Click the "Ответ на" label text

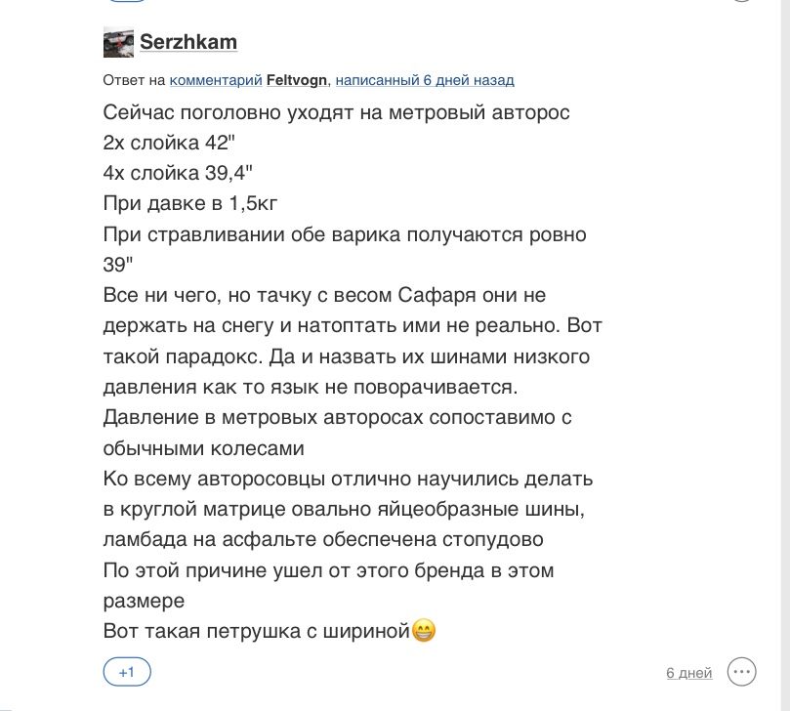click(x=134, y=80)
